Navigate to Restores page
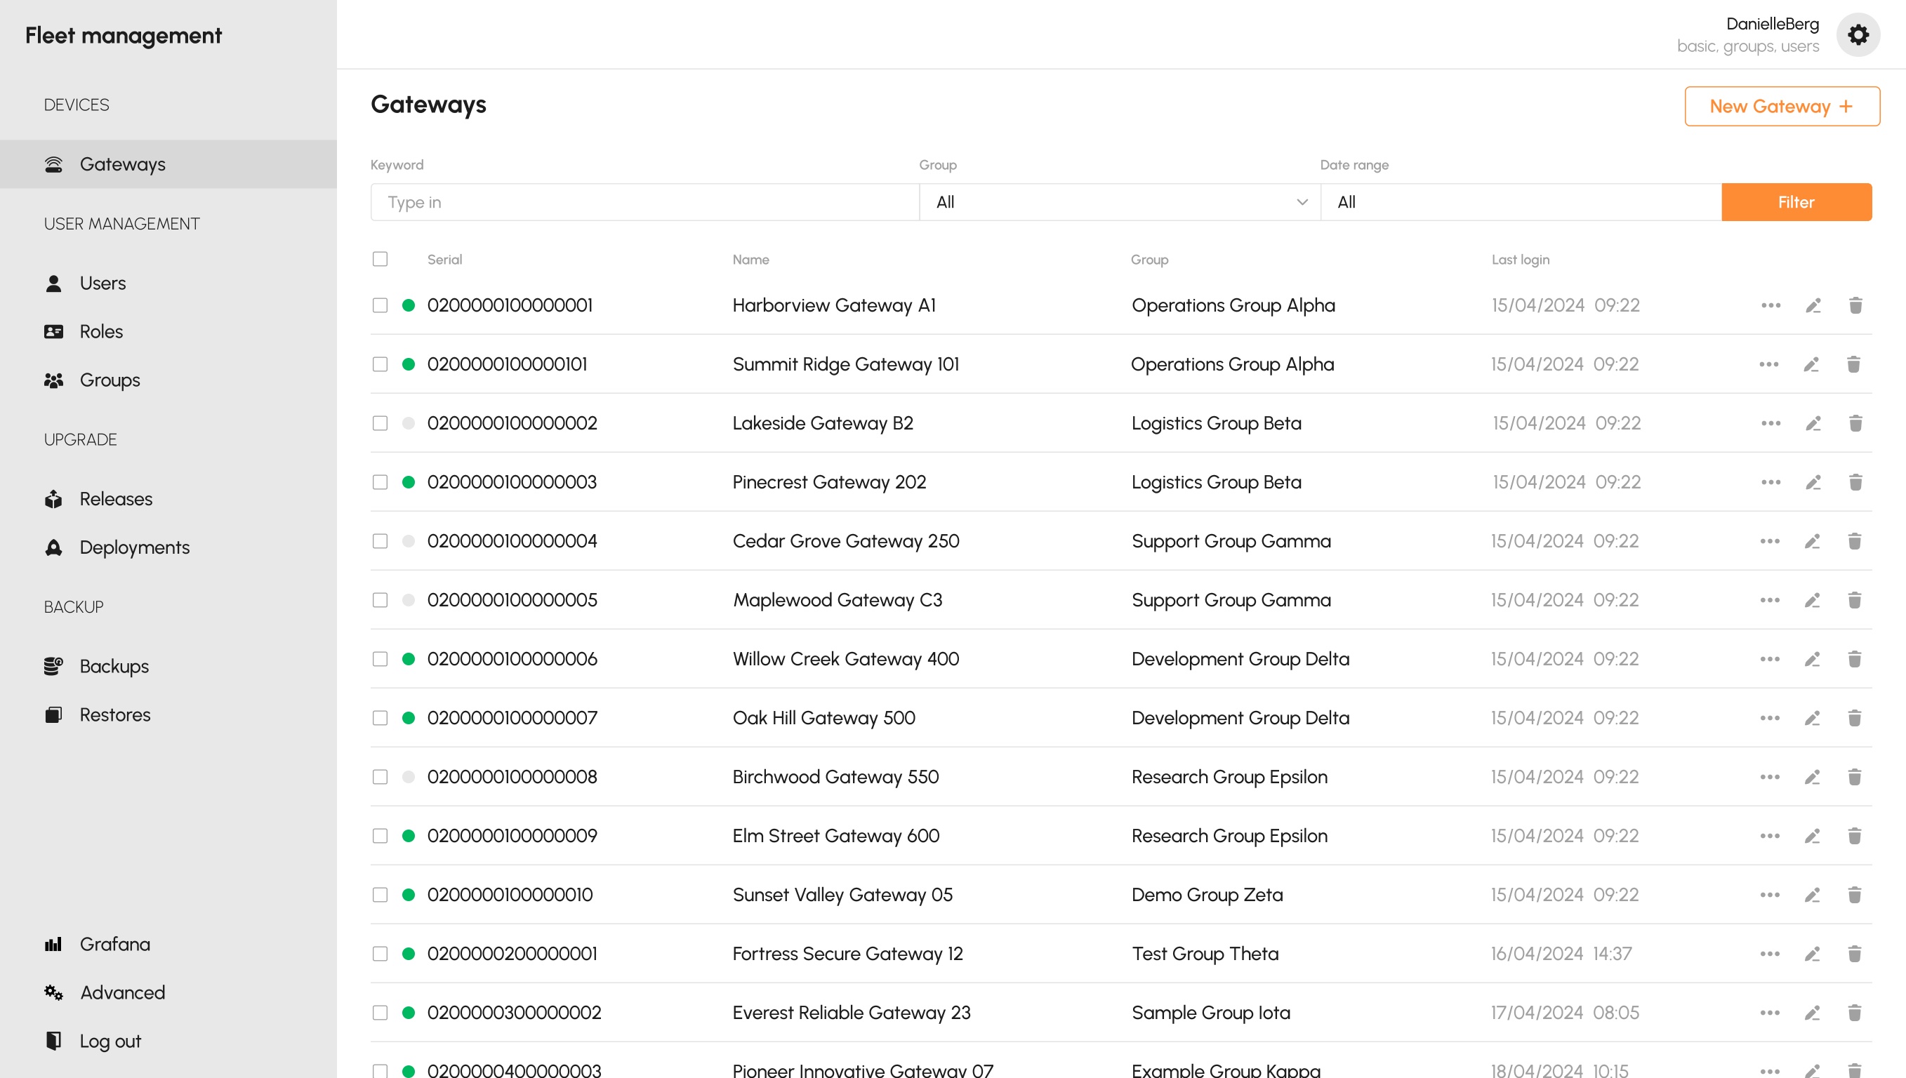 pos(114,715)
